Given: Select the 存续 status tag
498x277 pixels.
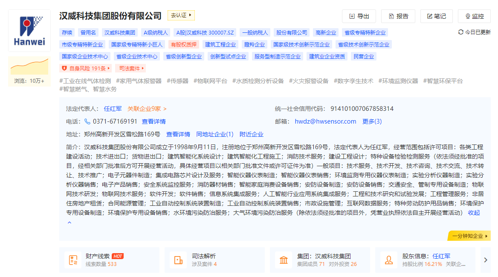Looking at the screenshot, I should [x=67, y=33].
